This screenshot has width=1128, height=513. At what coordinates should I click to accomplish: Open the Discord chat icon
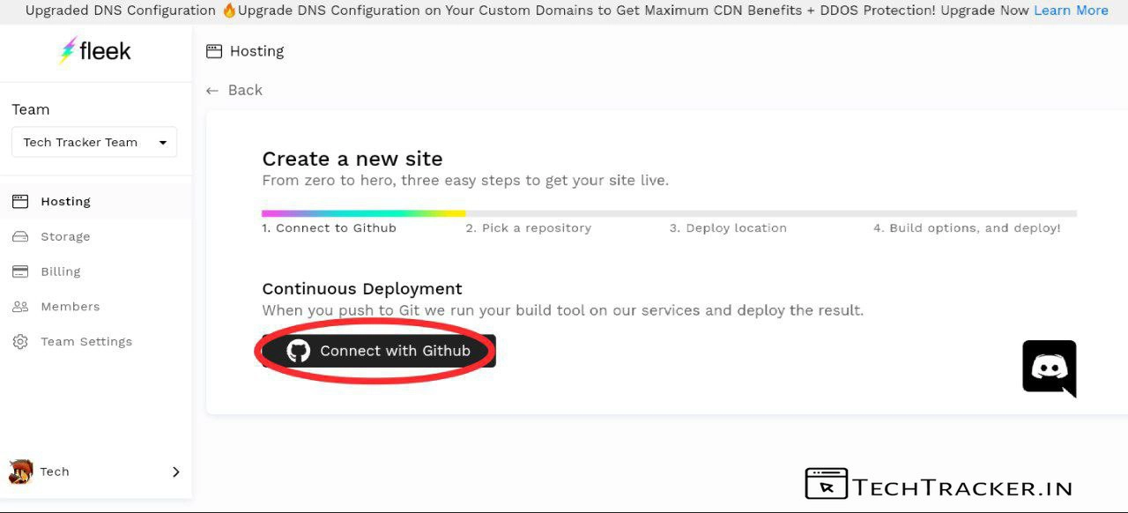click(1049, 368)
